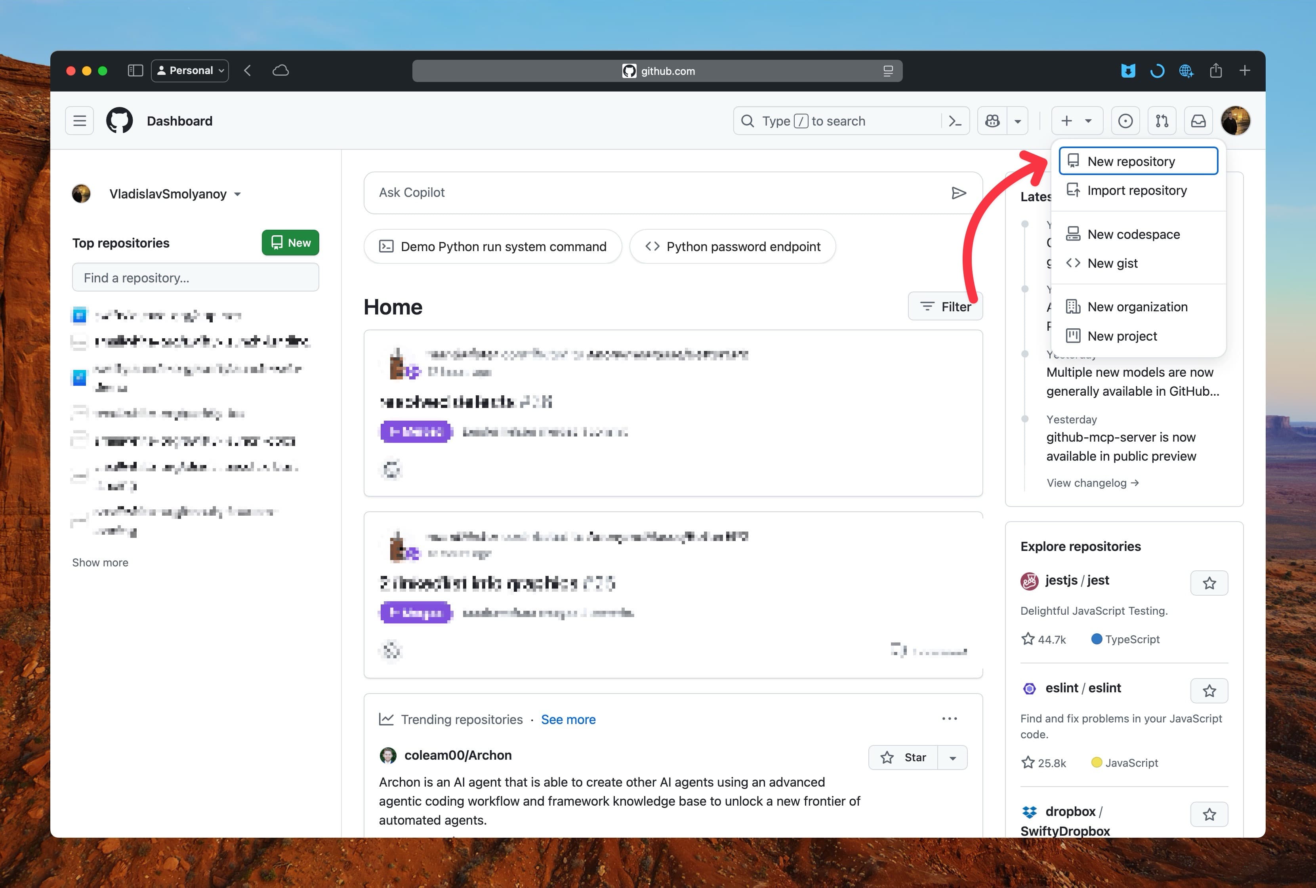This screenshot has width=1316, height=888.
Task: Open a new tab with plus icon
Action: tap(1245, 70)
